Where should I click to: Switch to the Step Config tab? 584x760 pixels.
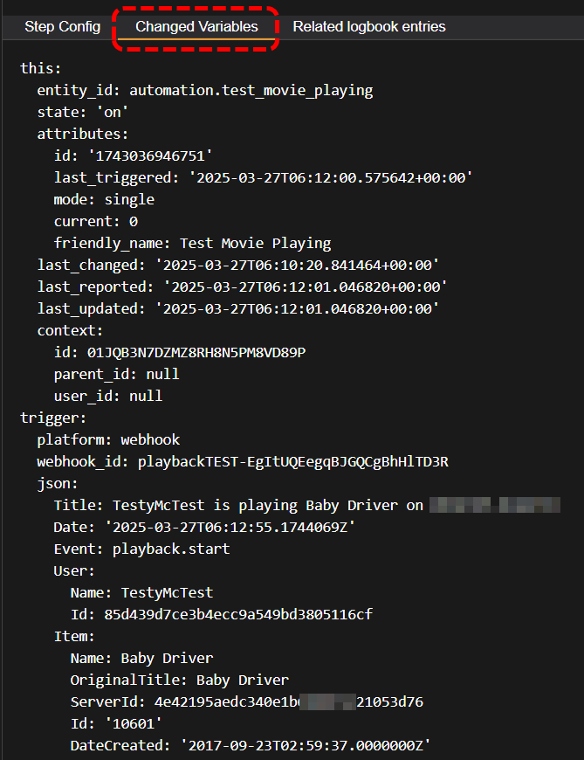[62, 27]
